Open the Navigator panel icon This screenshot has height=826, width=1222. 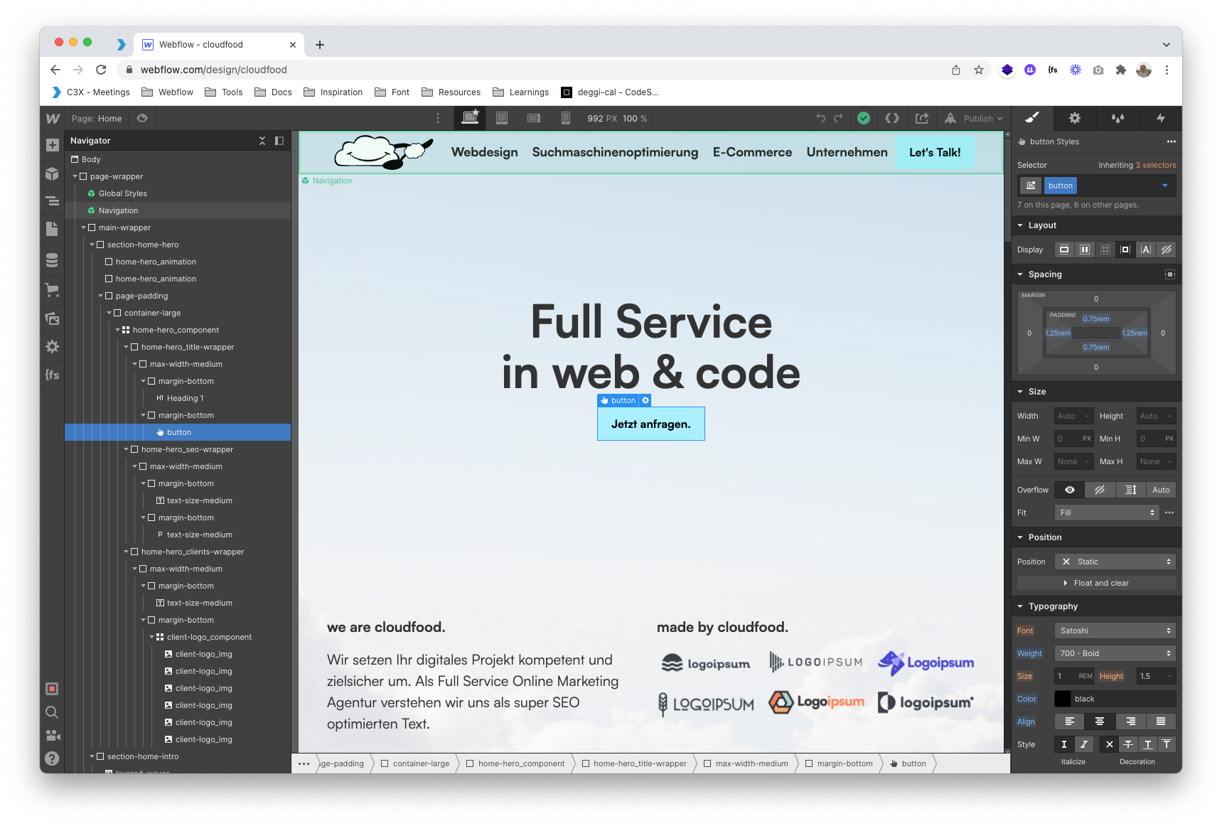[x=52, y=201]
